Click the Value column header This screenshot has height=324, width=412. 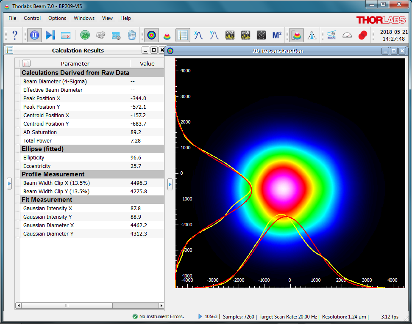(x=147, y=63)
